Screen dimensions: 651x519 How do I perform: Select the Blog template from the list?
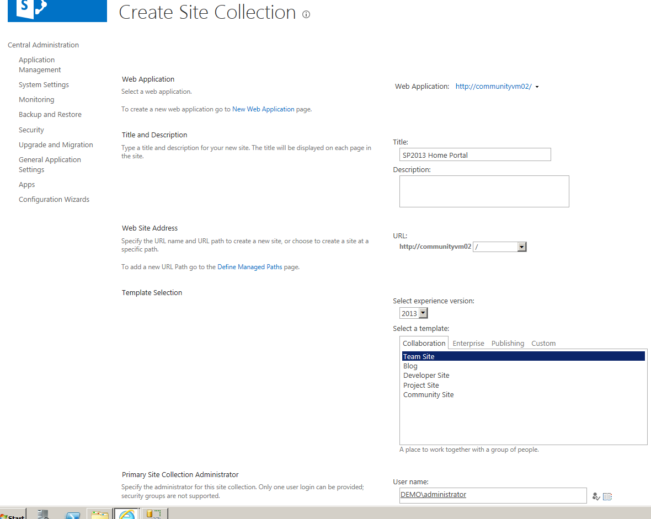click(x=410, y=366)
